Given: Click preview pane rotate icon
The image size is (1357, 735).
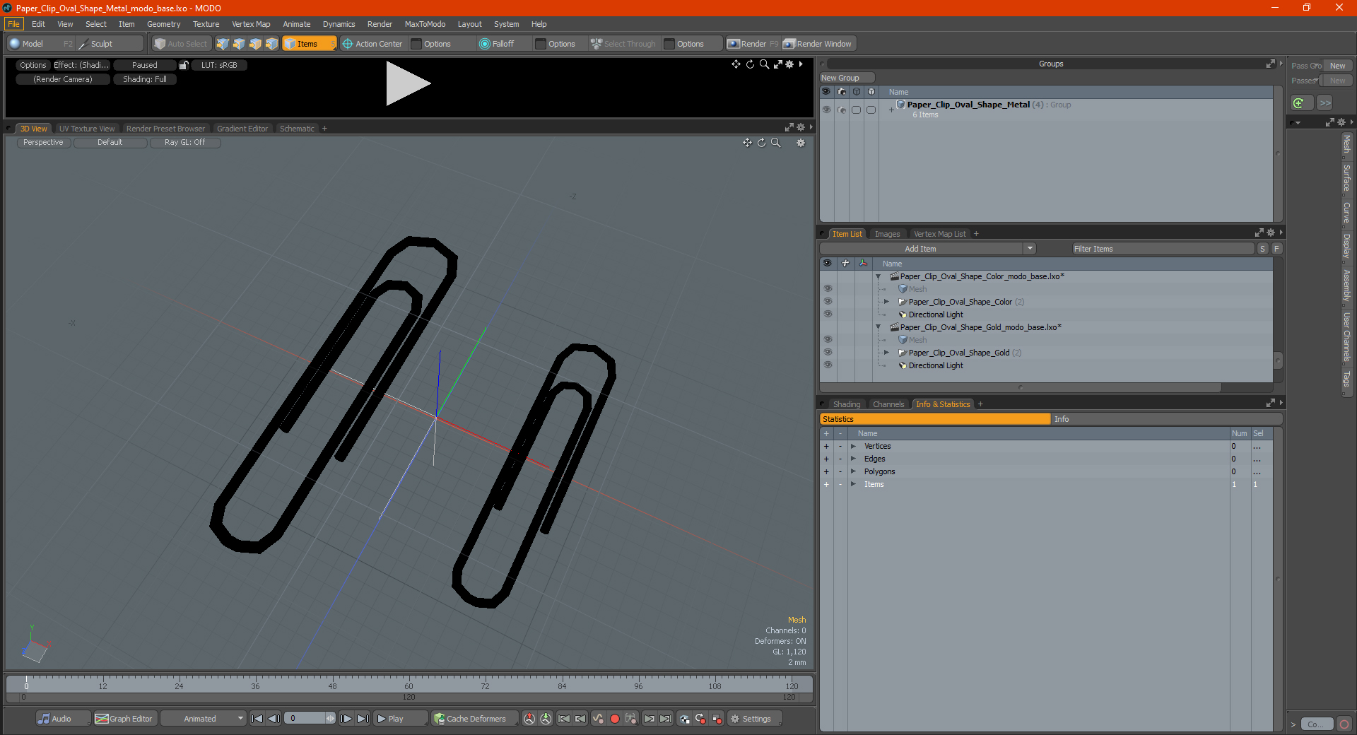Looking at the screenshot, I should (x=750, y=64).
